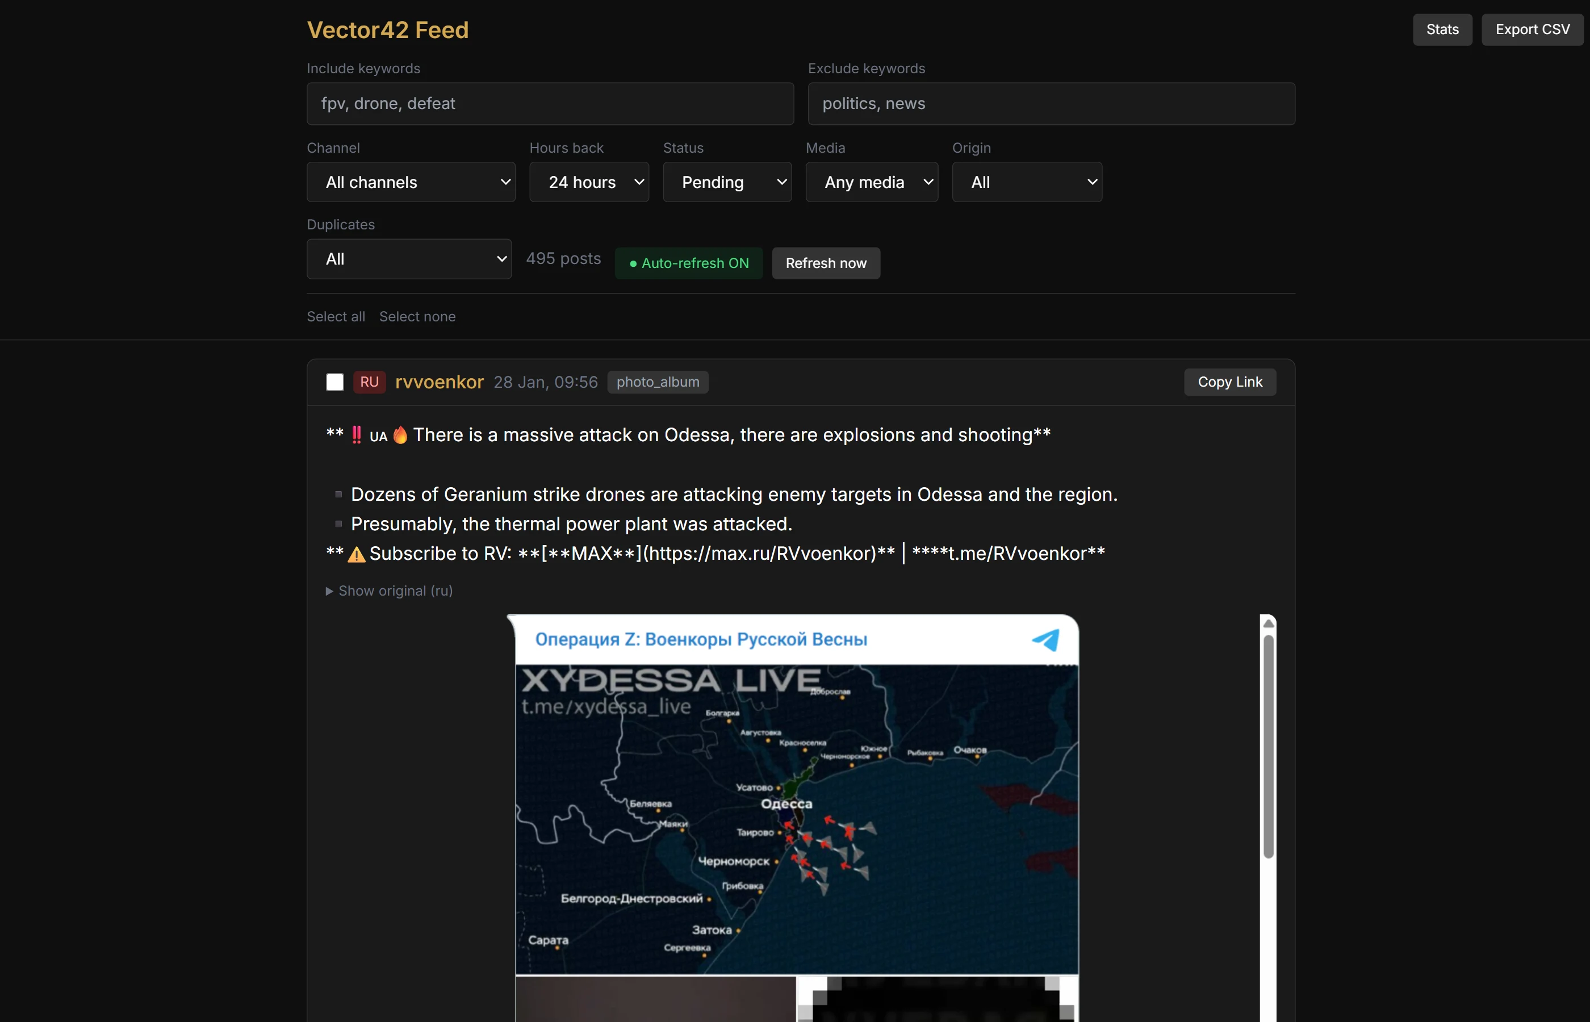This screenshot has height=1022, width=1590.
Task: Open the Media dropdown showing Any media
Action: pyautogui.click(x=871, y=182)
